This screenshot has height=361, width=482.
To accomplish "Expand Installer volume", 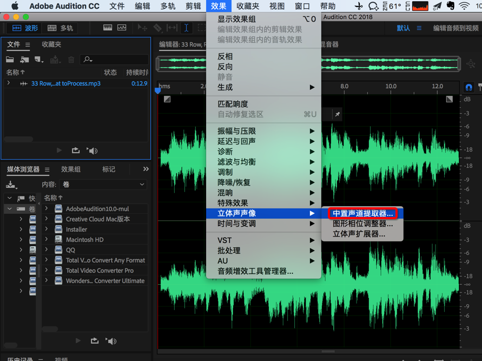I will pos(47,229).
